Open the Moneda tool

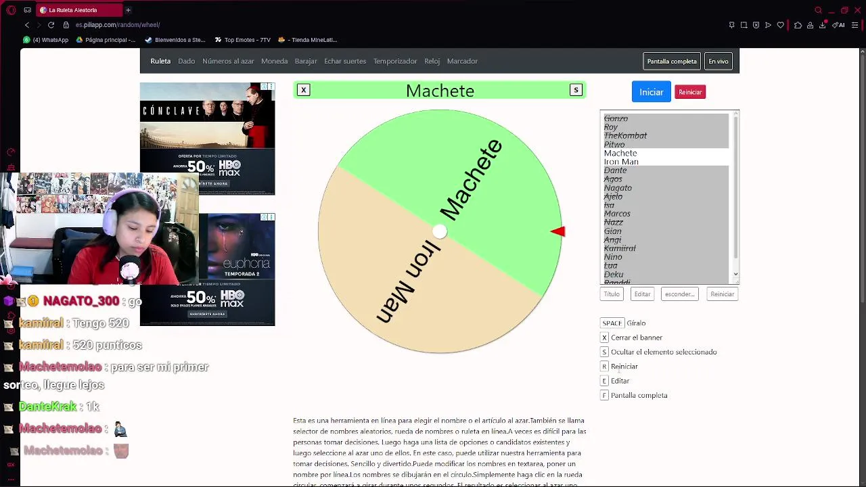(x=274, y=61)
